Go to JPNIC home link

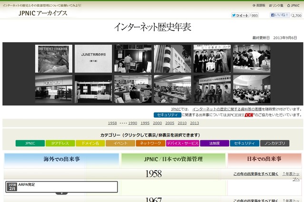click(x=294, y=5)
